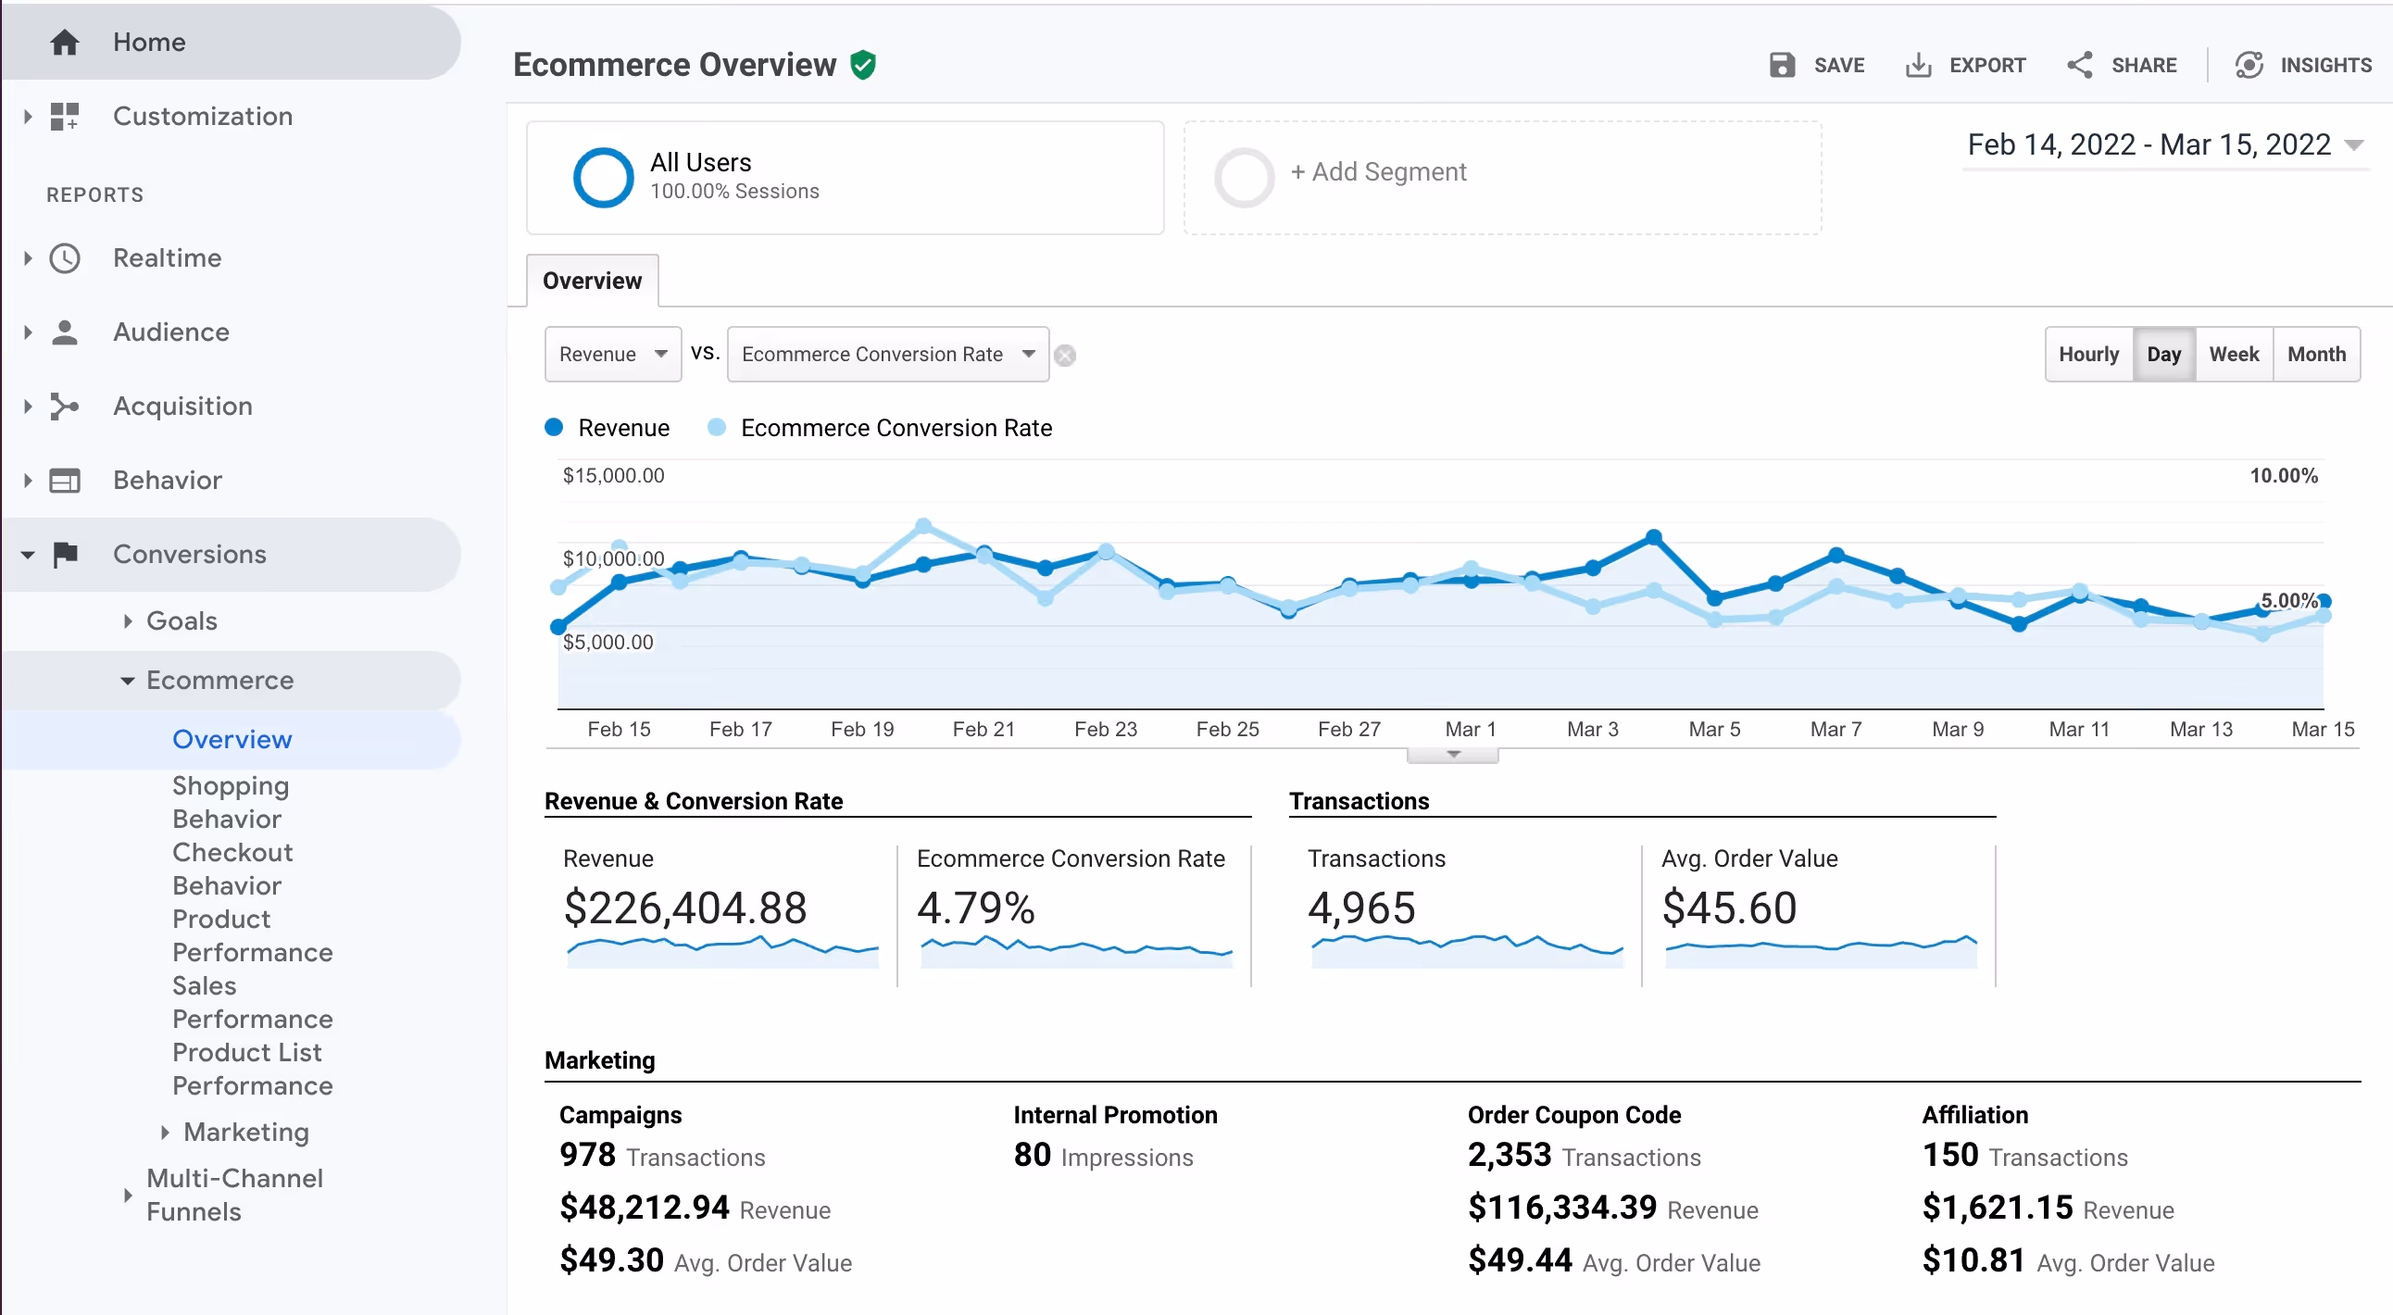2393x1315 pixels.
Task: Click the Conversions flag icon
Action: 64,555
